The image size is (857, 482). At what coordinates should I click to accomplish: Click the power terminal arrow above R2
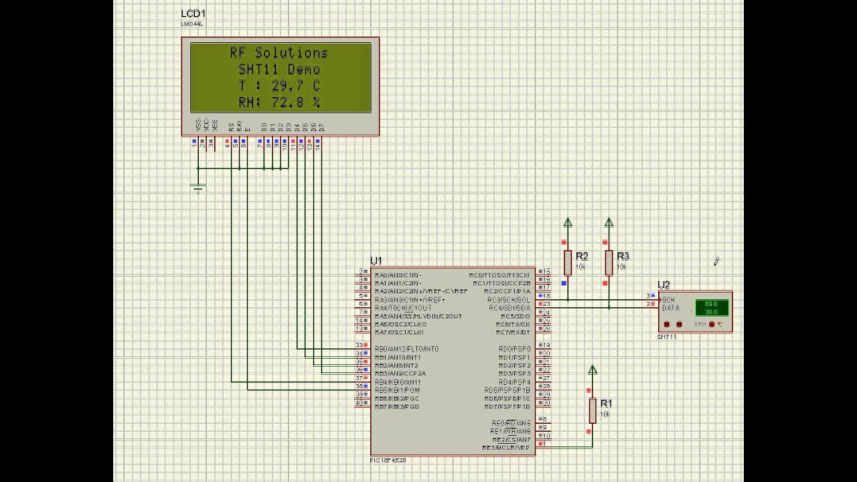tap(568, 222)
